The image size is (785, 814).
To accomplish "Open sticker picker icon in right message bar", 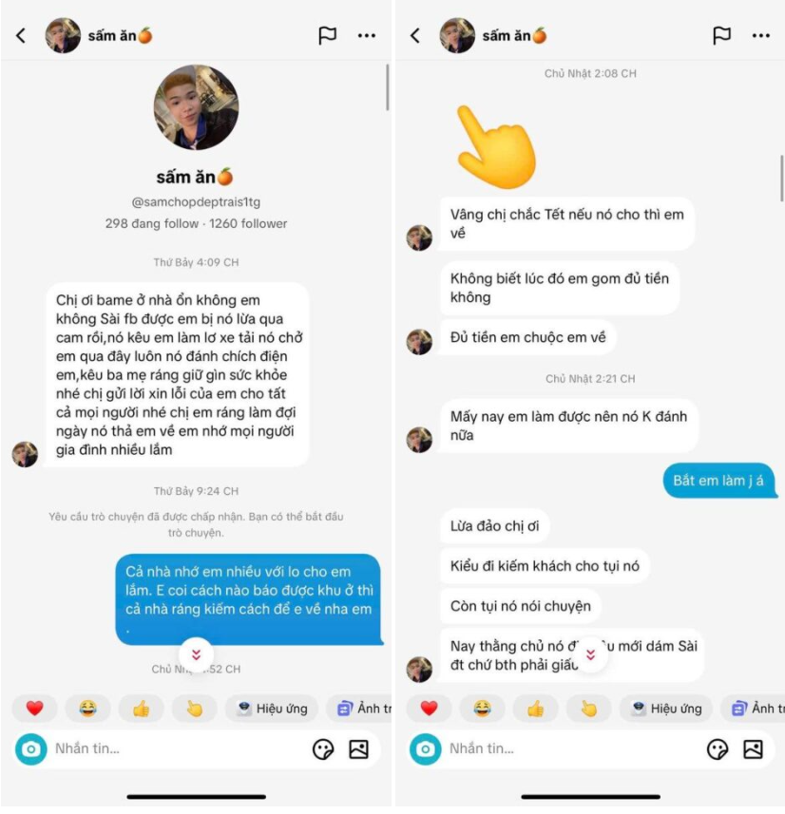I will [x=718, y=749].
